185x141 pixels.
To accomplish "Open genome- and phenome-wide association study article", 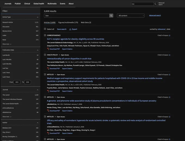I will (101, 101).
